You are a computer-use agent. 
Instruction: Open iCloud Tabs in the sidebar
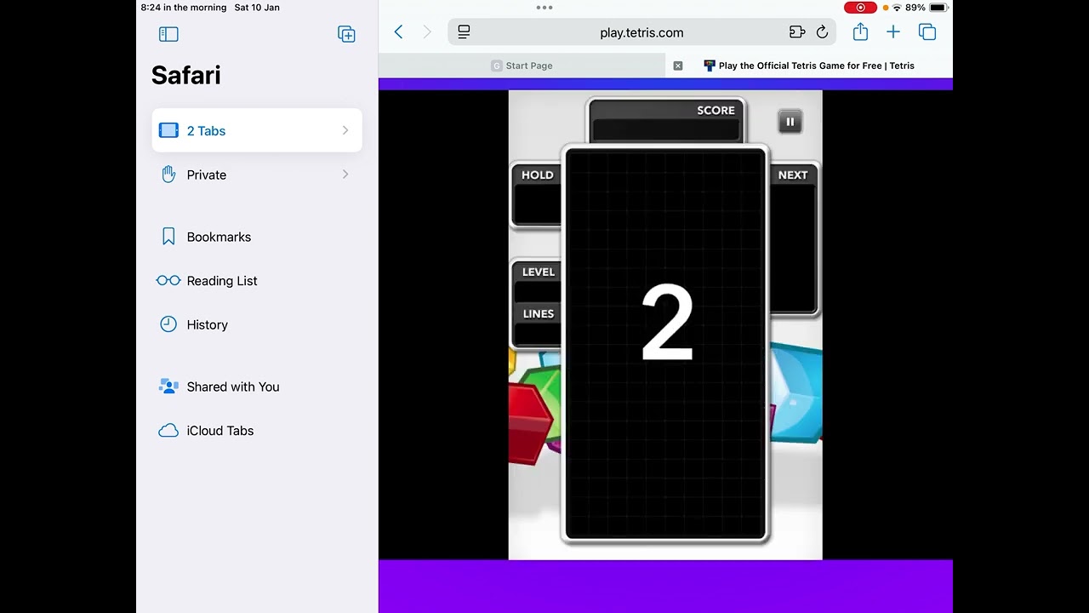257,430
